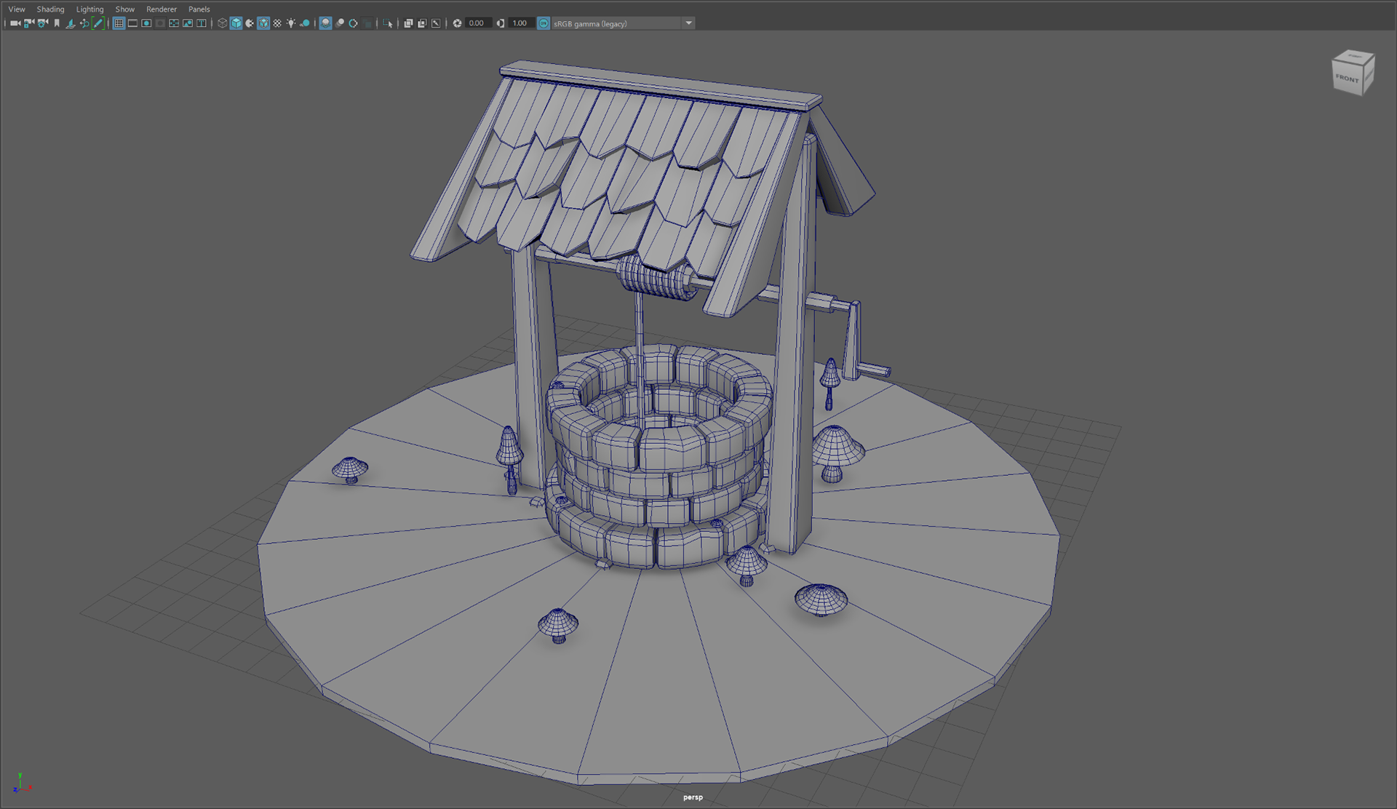The width and height of the screenshot is (1397, 809).
Task: Open the Show menu
Action: (x=125, y=9)
